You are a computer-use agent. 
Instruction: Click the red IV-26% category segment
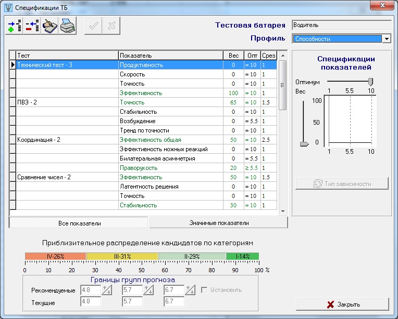pos(55,256)
